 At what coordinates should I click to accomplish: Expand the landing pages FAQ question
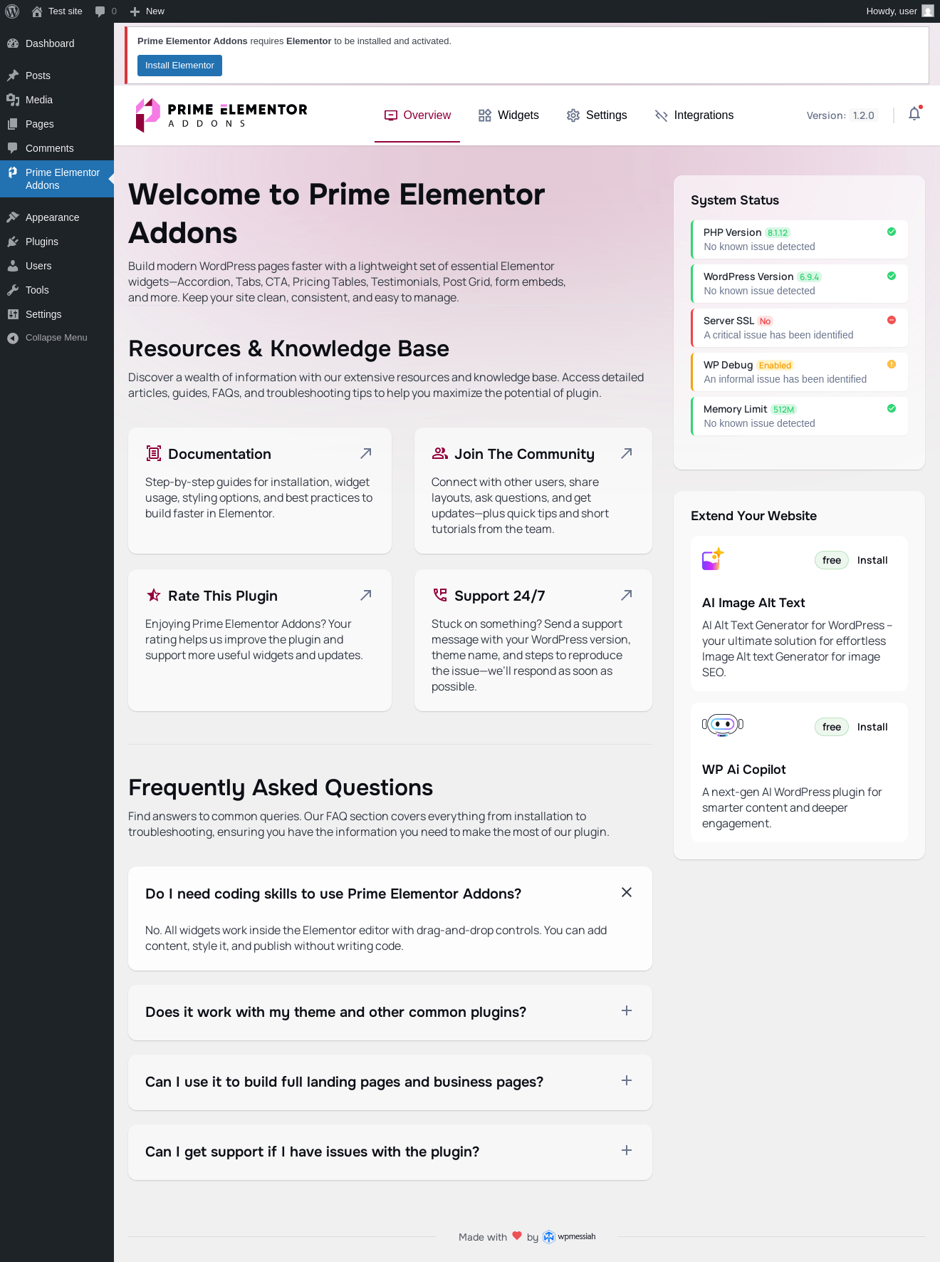[x=627, y=1080]
